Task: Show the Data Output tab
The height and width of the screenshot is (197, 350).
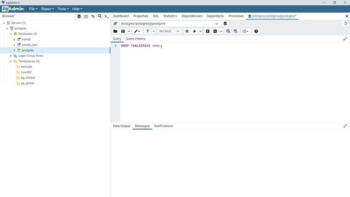Action: point(121,126)
